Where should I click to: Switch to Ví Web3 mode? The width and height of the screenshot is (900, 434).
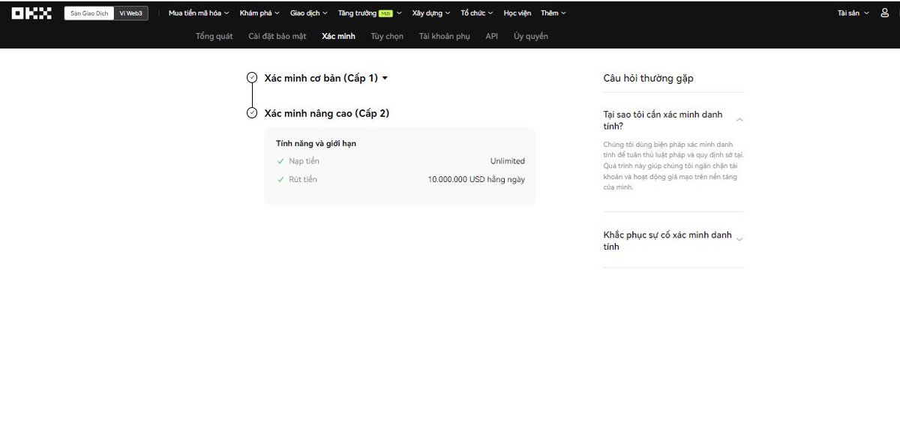130,13
